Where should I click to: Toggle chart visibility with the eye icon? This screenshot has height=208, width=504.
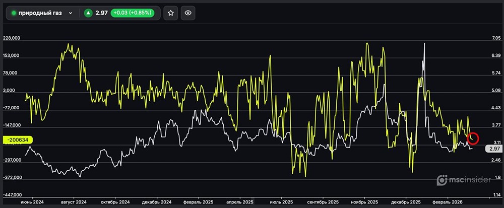pyautogui.click(x=188, y=13)
